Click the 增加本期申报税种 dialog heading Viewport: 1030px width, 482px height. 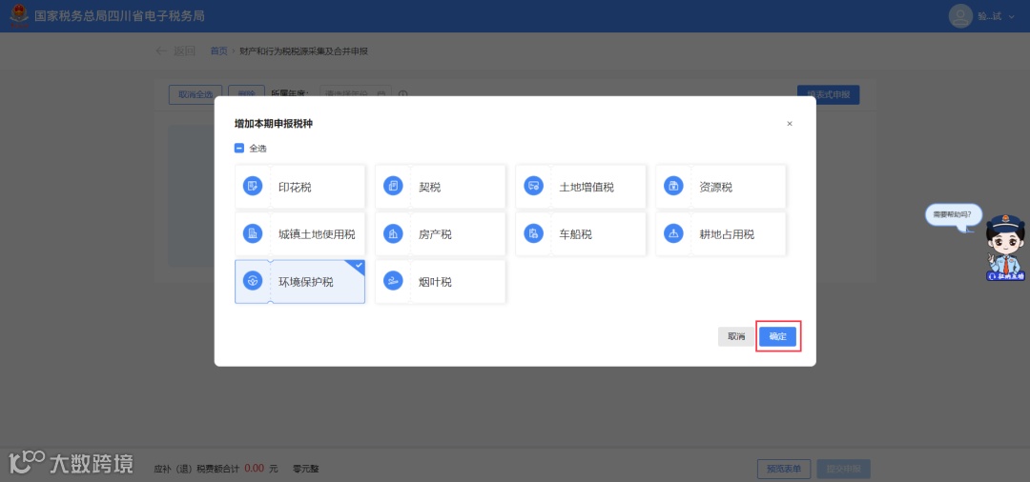(x=274, y=123)
